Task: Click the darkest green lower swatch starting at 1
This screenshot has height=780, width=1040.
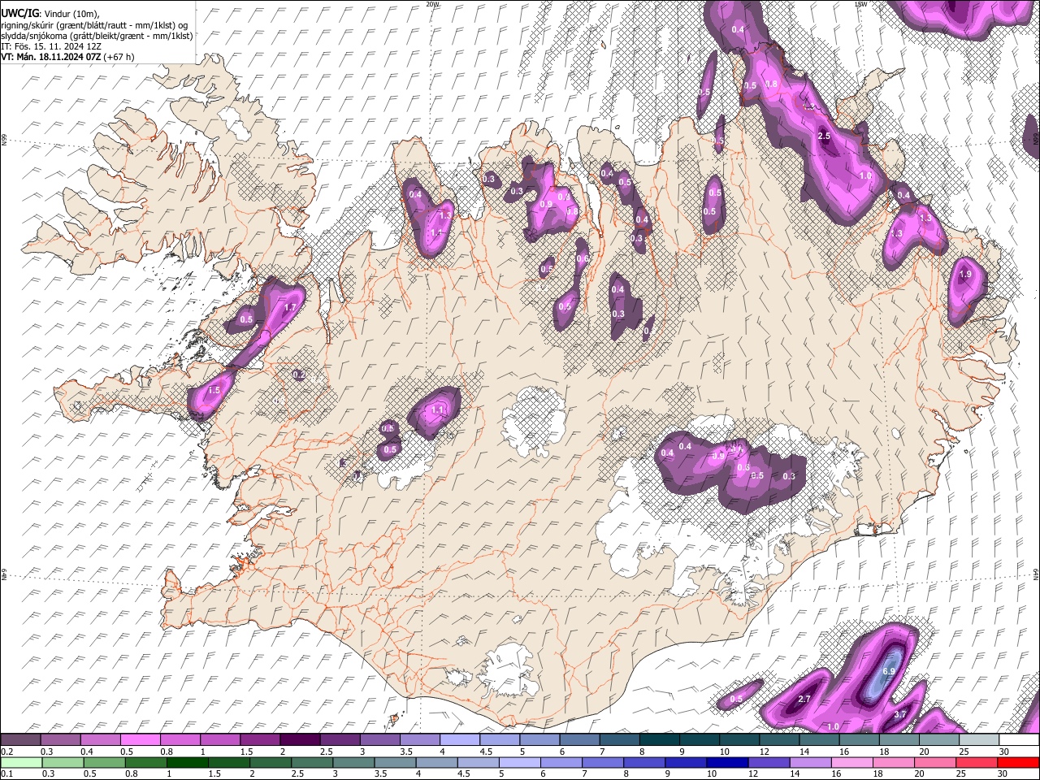Action: point(187,762)
